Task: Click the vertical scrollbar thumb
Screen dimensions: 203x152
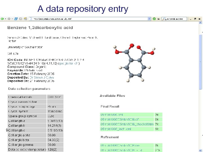Action: [x=200, y=62]
